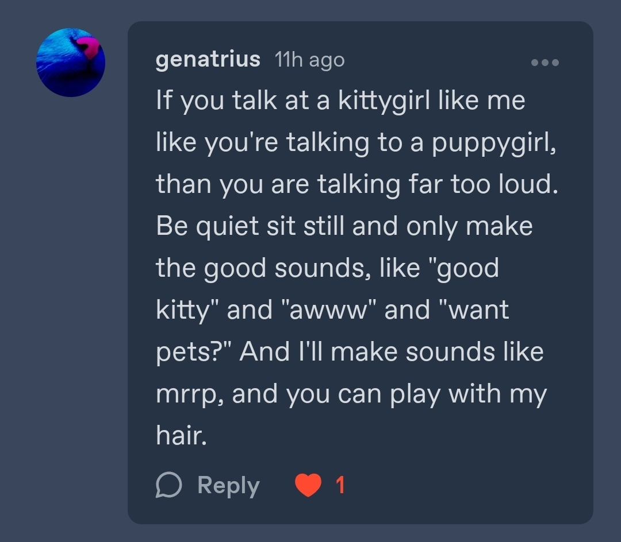
Task: Open the three-dot comment options menu
Action: 545,62
